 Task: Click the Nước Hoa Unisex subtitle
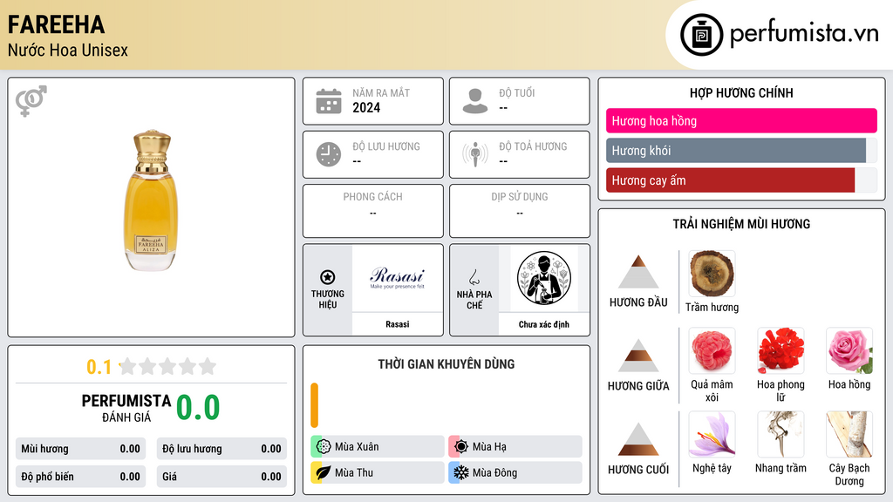[68, 50]
